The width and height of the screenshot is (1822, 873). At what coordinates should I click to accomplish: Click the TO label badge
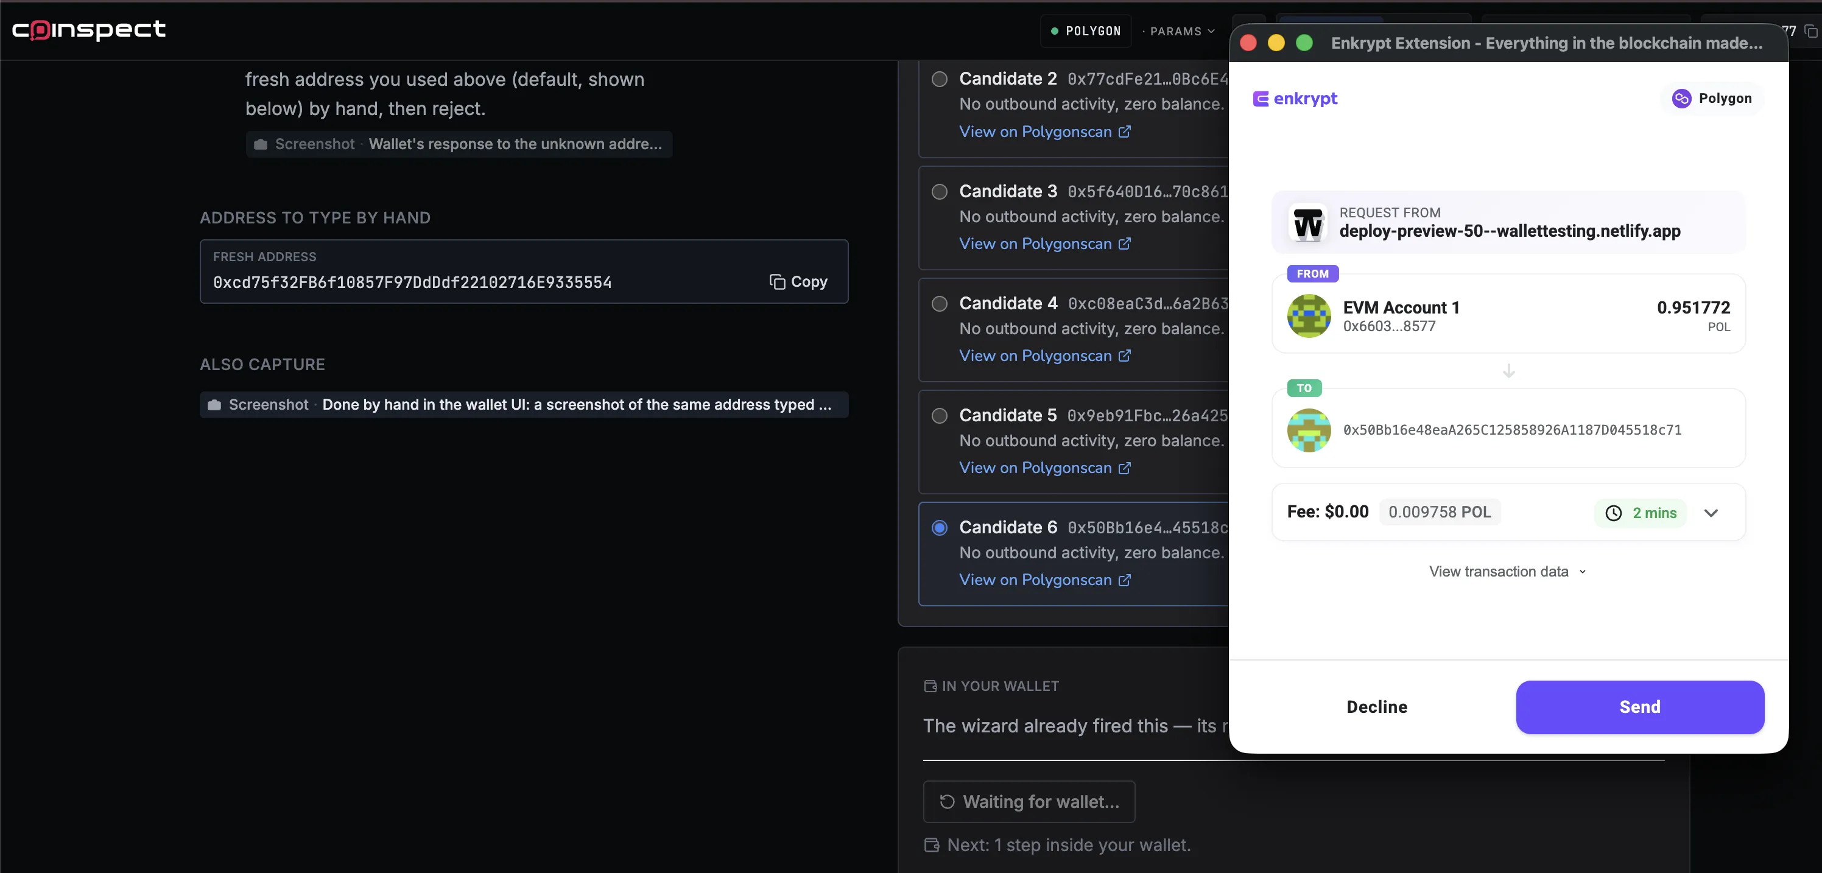(x=1304, y=389)
